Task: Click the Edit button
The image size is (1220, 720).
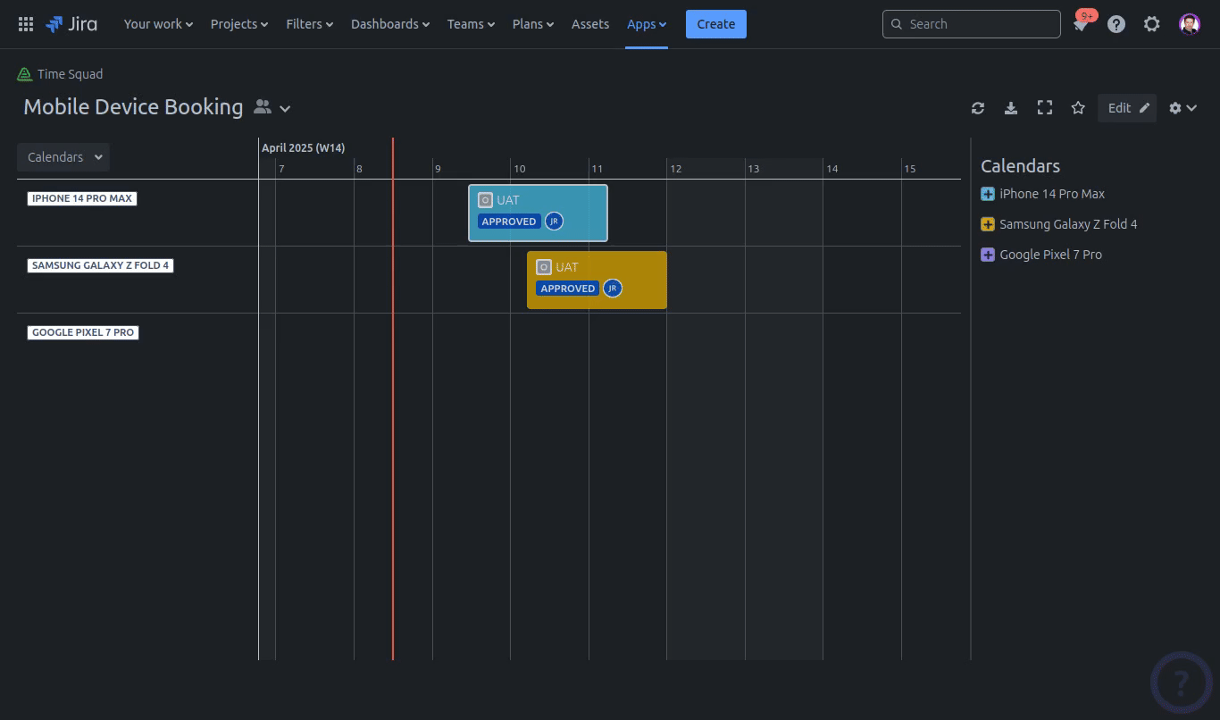Action: click(1127, 108)
